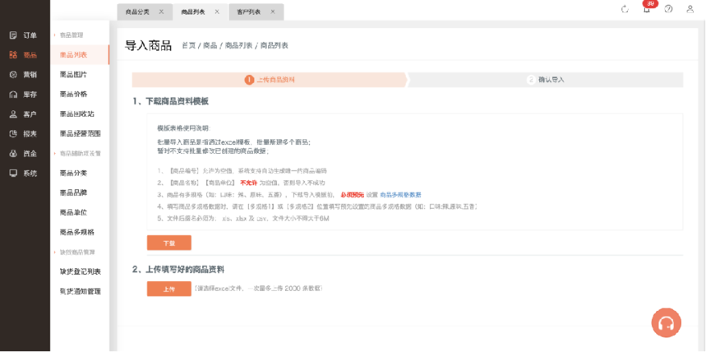
Task: Collapse the 商品辅助资料 menu group
Action: pos(79,153)
